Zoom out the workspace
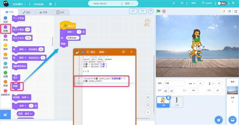 pos(148,105)
